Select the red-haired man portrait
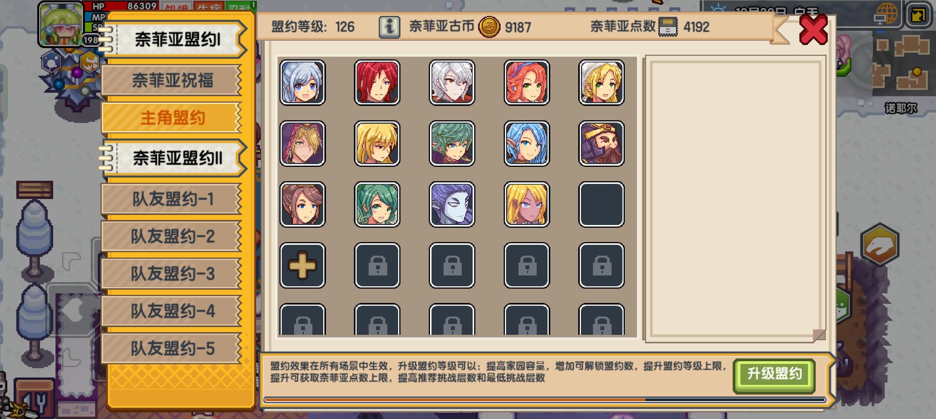The width and height of the screenshot is (936, 419). pos(377,82)
